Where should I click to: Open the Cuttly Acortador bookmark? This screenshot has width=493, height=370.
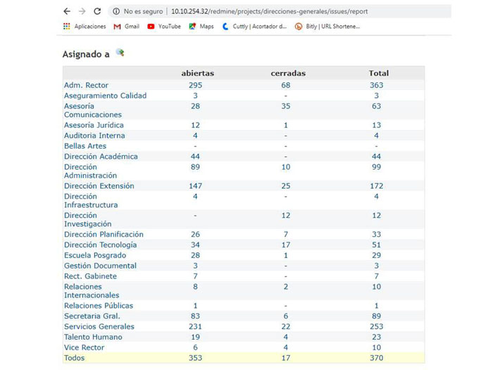coord(254,27)
